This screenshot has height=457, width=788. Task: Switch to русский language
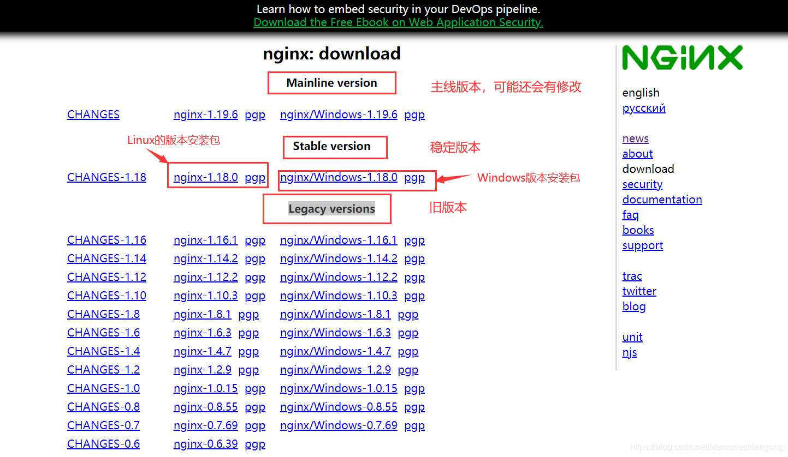click(644, 108)
